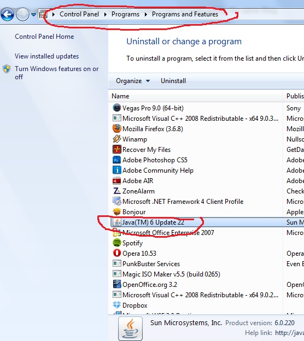Select 'Recover My Files' entry
The image size is (304, 341).
coord(147,150)
